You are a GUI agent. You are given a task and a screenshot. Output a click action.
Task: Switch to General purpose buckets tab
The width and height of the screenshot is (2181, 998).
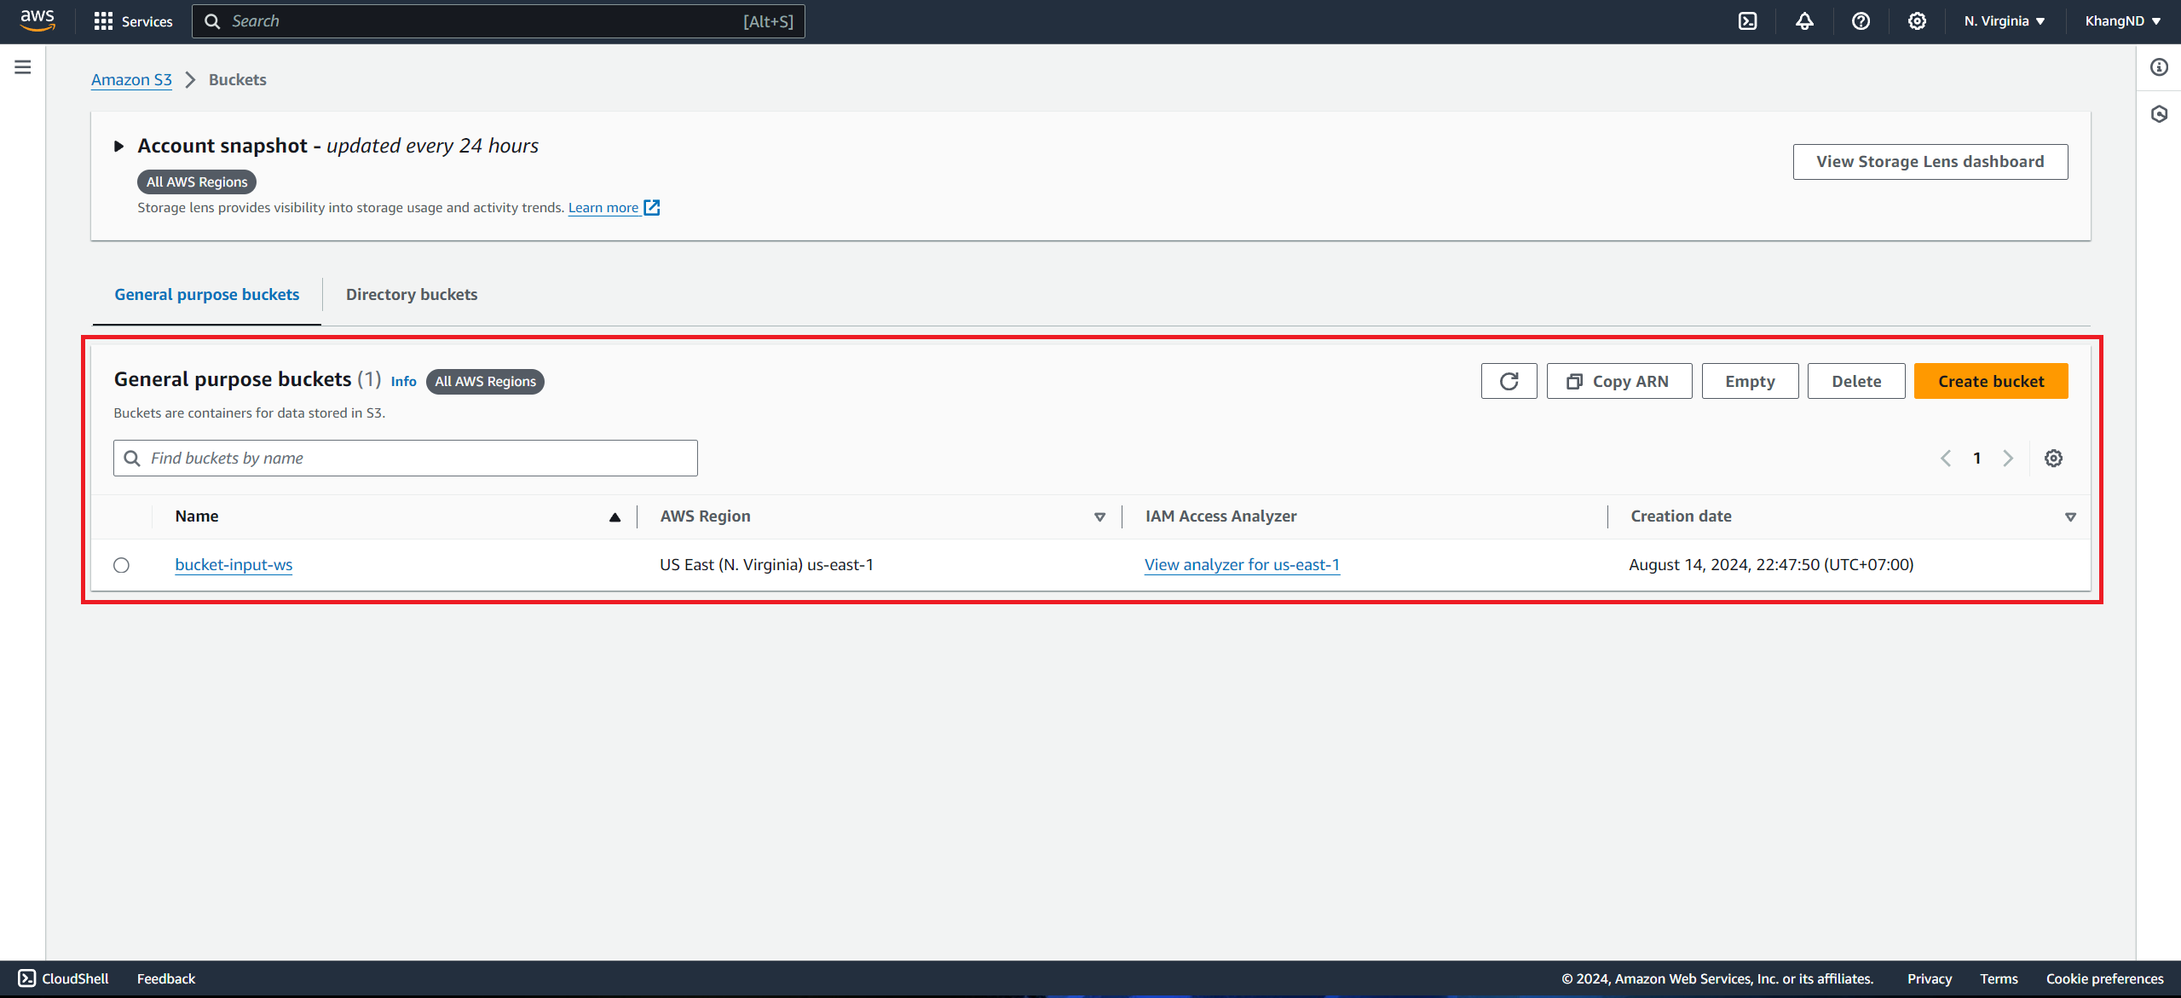(x=207, y=294)
